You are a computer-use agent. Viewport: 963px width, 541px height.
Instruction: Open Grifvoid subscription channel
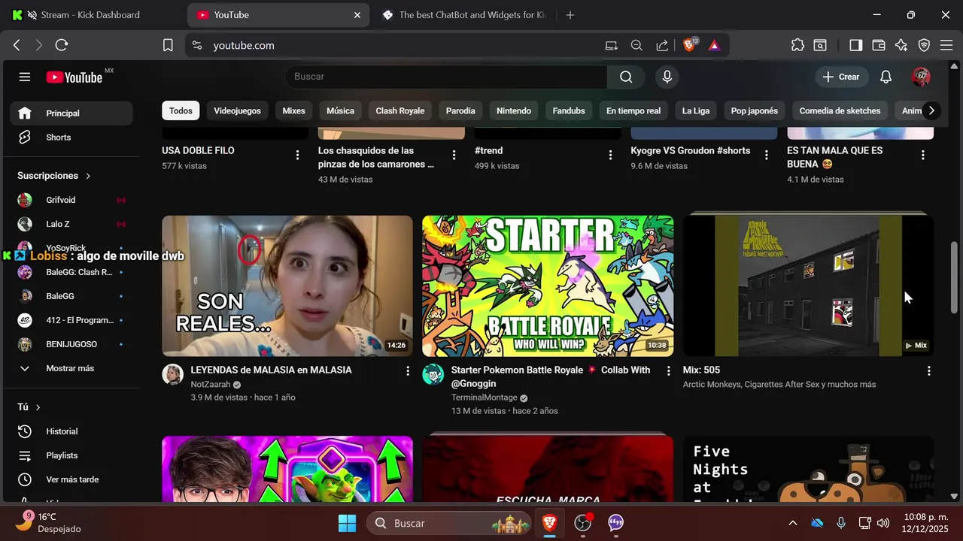pyautogui.click(x=71, y=200)
